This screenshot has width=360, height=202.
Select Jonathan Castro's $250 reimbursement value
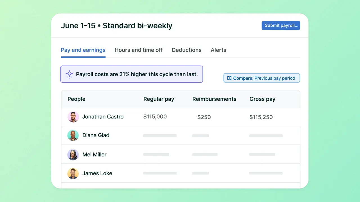coord(204,117)
